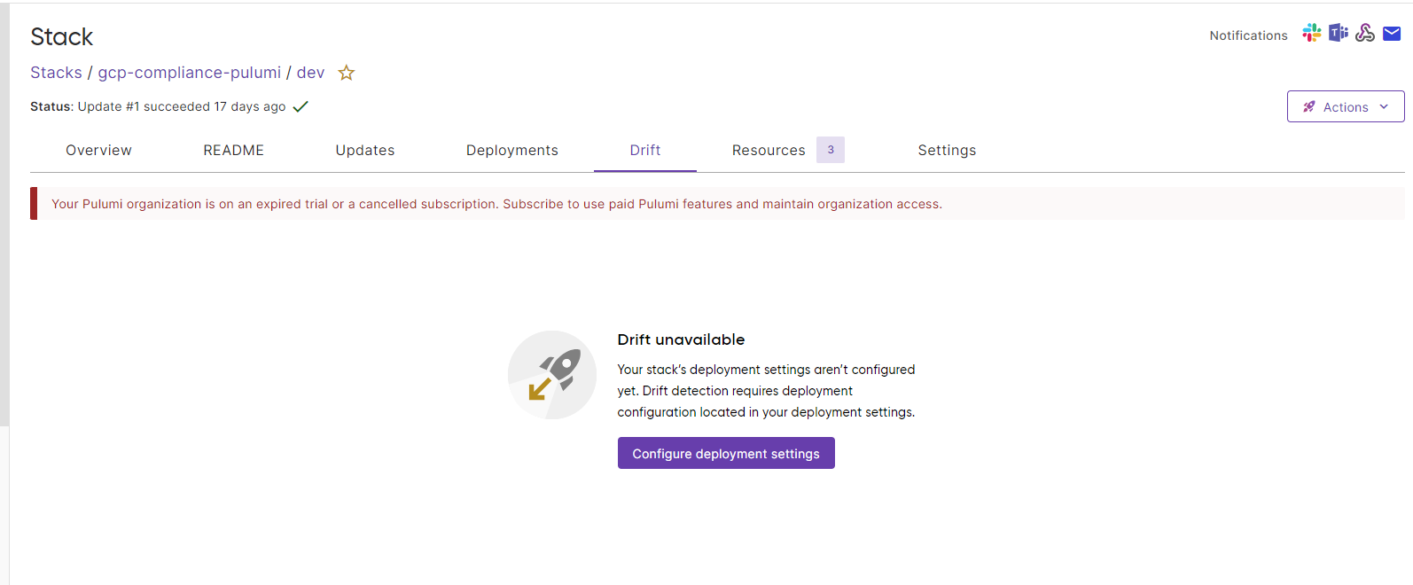The height and width of the screenshot is (585, 1413).
Task: Click the expired trial warning banner
Action: pyautogui.click(x=717, y=204)
